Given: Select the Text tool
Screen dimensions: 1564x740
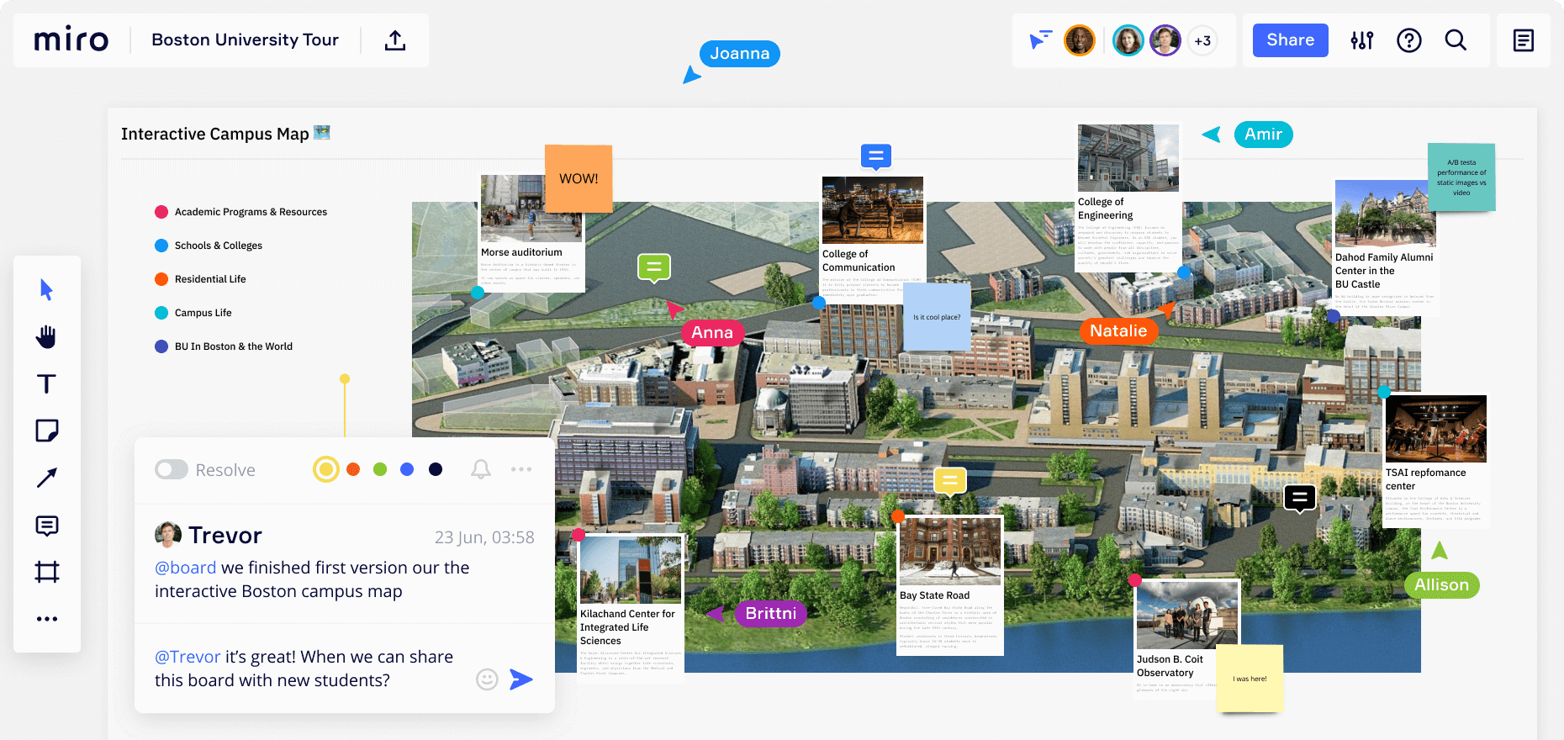Looking at the screenshot, I should click(x=46, y=384).
